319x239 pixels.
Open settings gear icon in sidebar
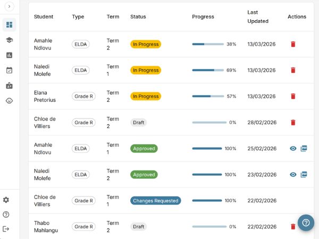(6, 200)
